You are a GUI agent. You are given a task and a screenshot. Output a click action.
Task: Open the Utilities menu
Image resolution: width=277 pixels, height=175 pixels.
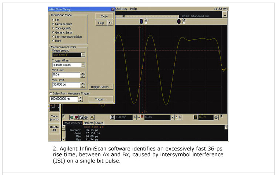(121, 8)
